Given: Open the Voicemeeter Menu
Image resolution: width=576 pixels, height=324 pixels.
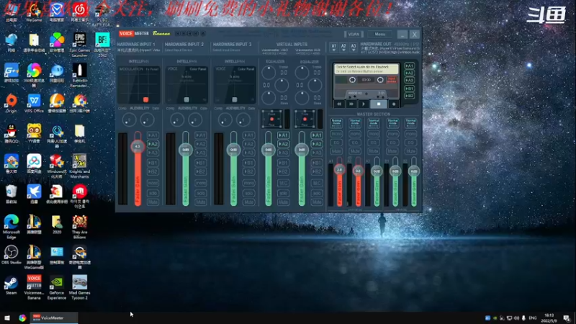Looking at the screenshot, I should coord(380,34).
